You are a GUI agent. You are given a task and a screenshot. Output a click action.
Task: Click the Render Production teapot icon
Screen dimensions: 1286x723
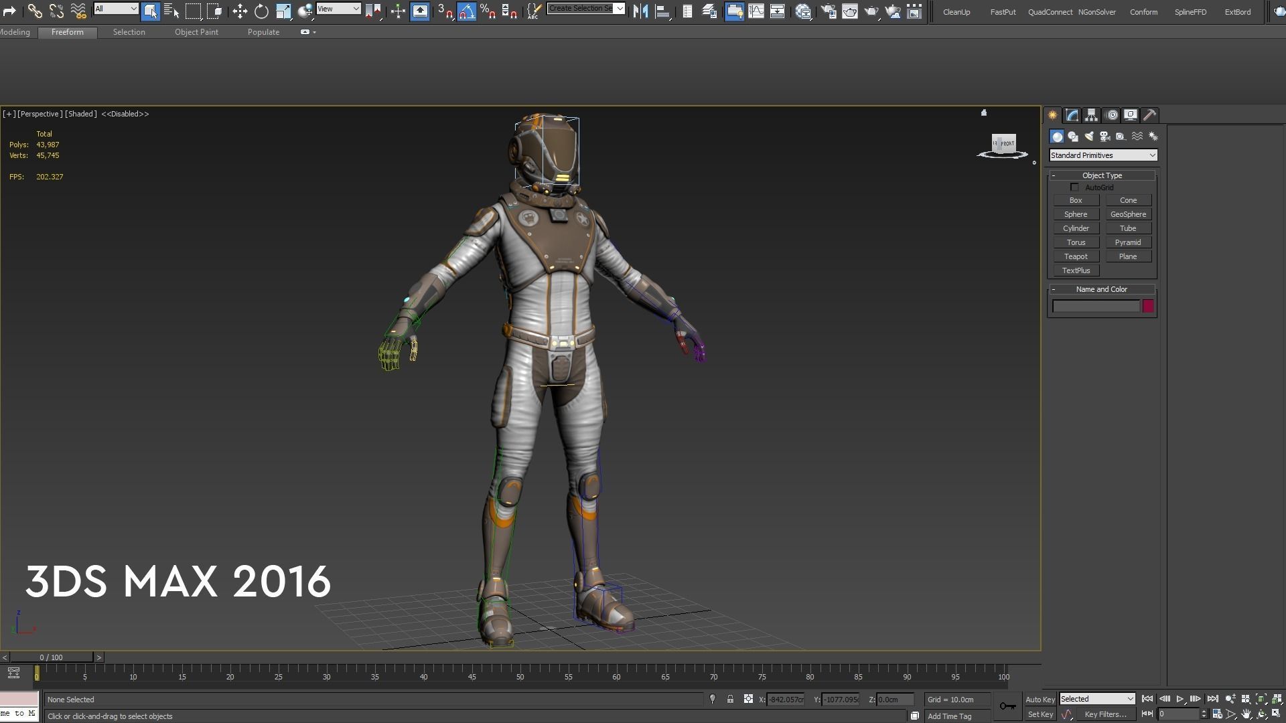point(871,11)
